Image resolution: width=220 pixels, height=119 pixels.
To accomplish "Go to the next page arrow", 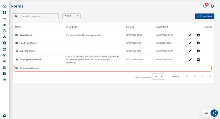I will [x=202, y=76].
